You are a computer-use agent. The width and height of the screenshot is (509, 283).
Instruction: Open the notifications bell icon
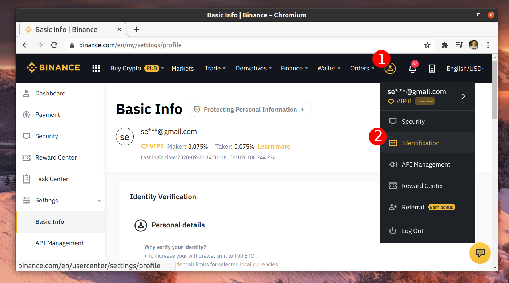click(x=412, y=68)
